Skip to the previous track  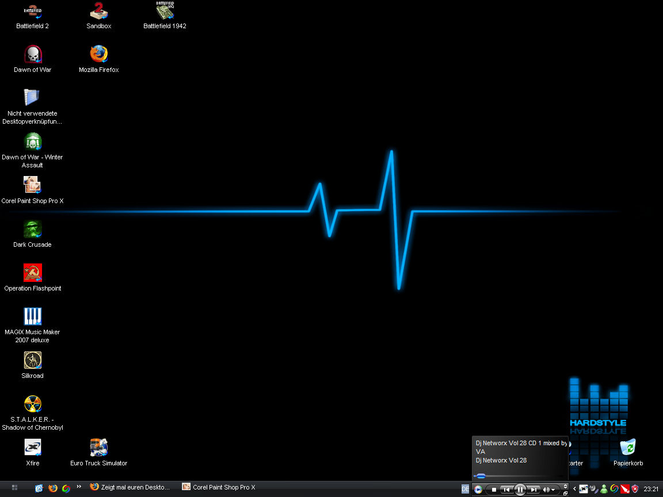tap(506, 490)
